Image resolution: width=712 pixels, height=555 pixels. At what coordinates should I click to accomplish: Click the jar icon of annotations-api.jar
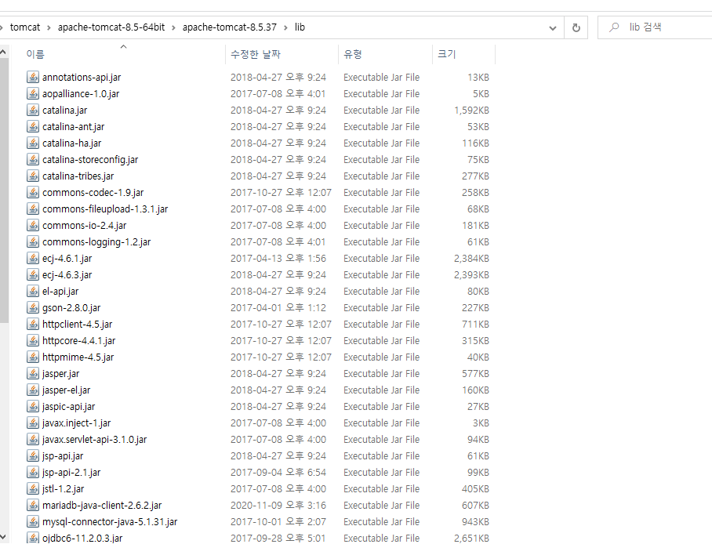[x=33, y=77]
